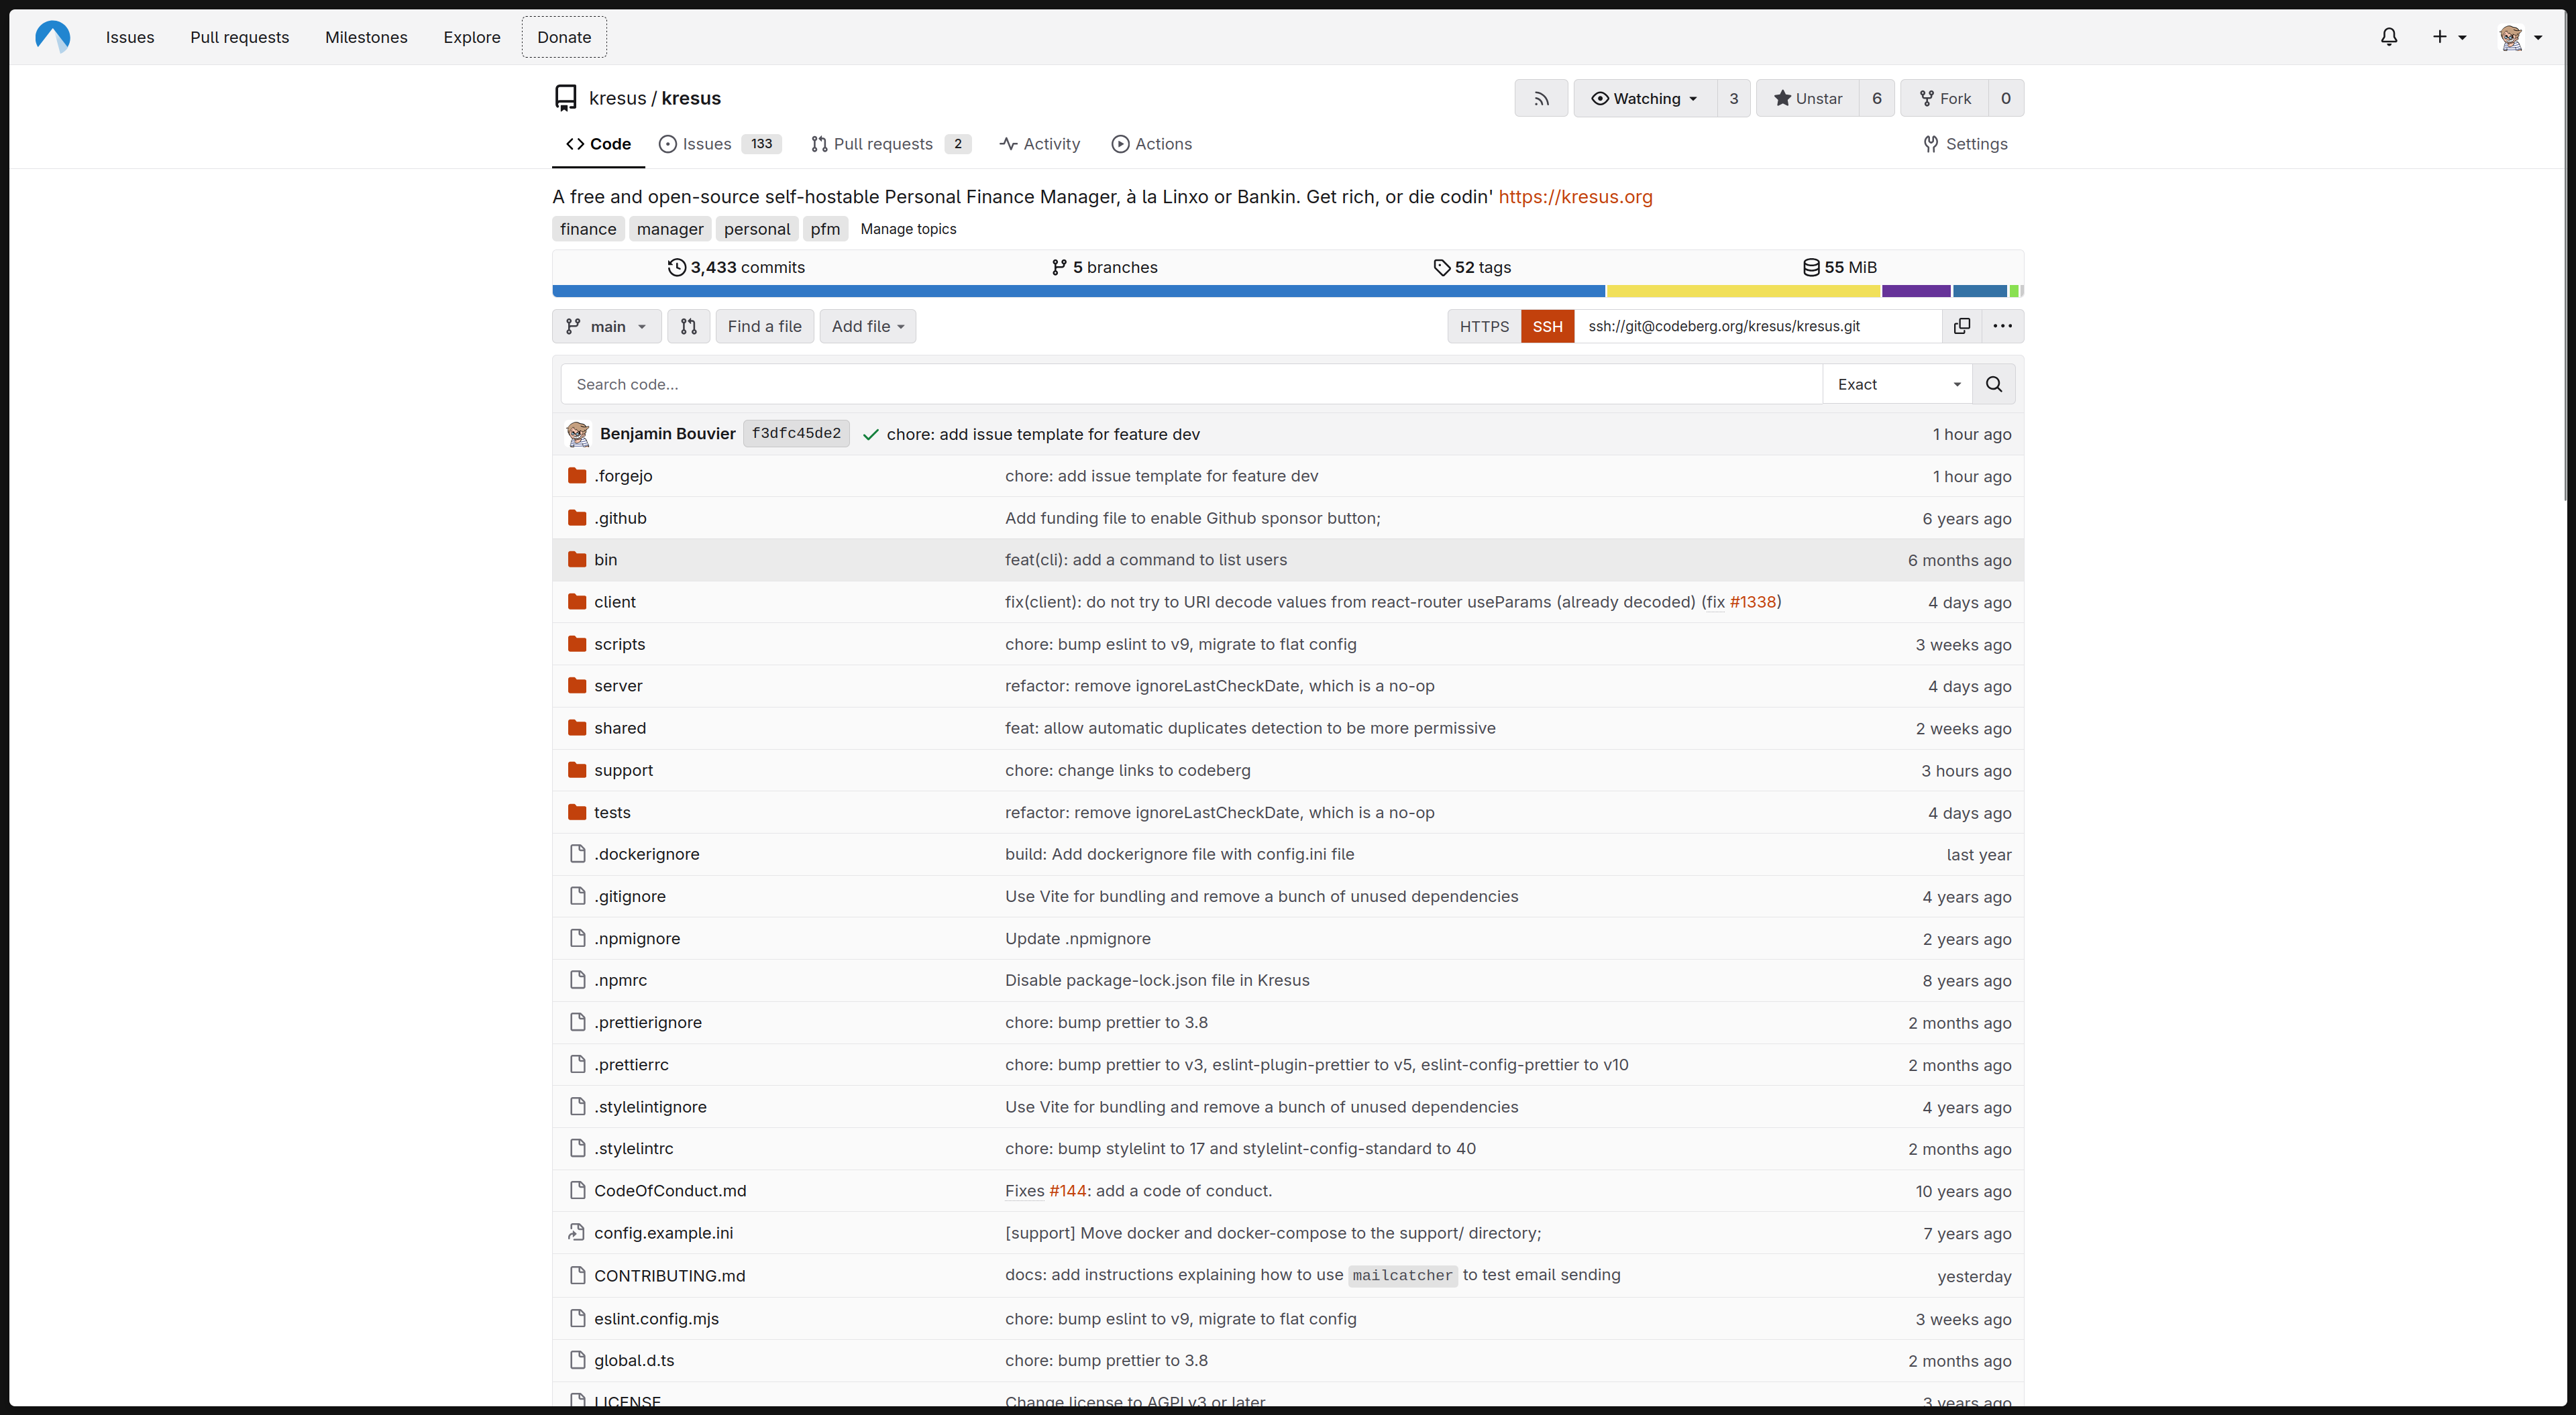Switch to the Code tab

pyautogui.click(x=599, y=144)
